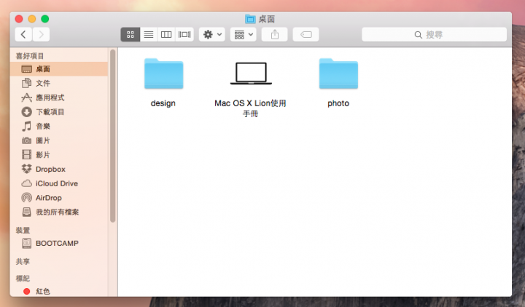Select the BOOTCAMP device
525x307 pixels.
click(59, 243)
